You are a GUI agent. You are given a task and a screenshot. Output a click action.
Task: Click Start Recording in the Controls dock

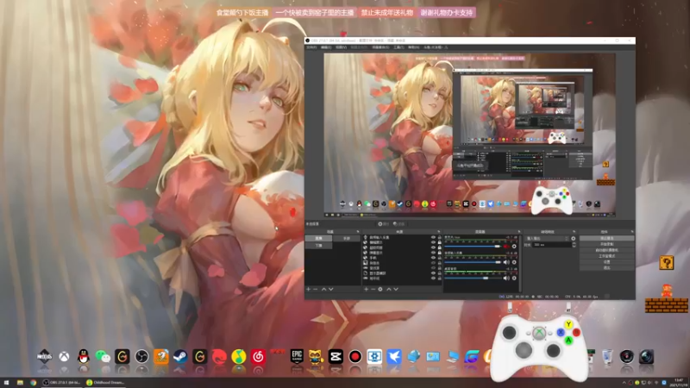(x=607, y=244)
